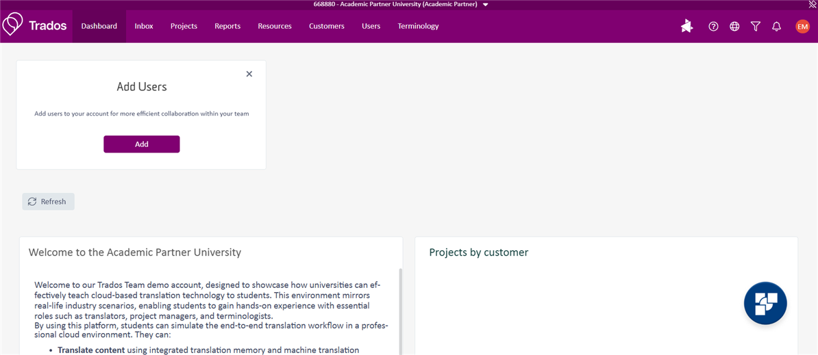The height and width of the screenshot is (355, 818).
Task: Expand the Academic Partner University account dropdown
Action: click(x=486, y=5)
